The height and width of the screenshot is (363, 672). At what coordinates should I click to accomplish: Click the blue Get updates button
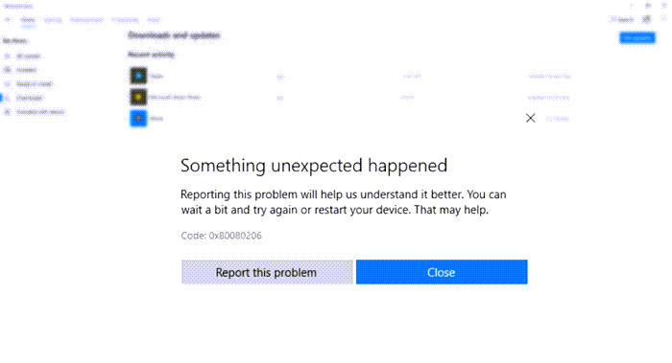click(637, 38)
